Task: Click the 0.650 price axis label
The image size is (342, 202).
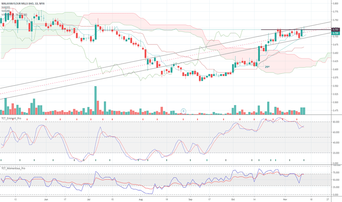Action: click(x=335, y=53)
